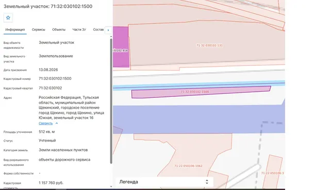Viewport: 330px width, 190px height.
Task: Select magenta parcel 030102:914 on map
Action: click(121, 47)
